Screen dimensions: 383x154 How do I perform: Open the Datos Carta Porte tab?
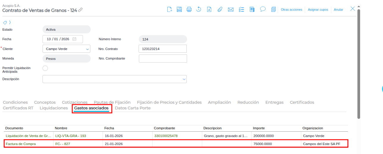(x=133, y=108)
